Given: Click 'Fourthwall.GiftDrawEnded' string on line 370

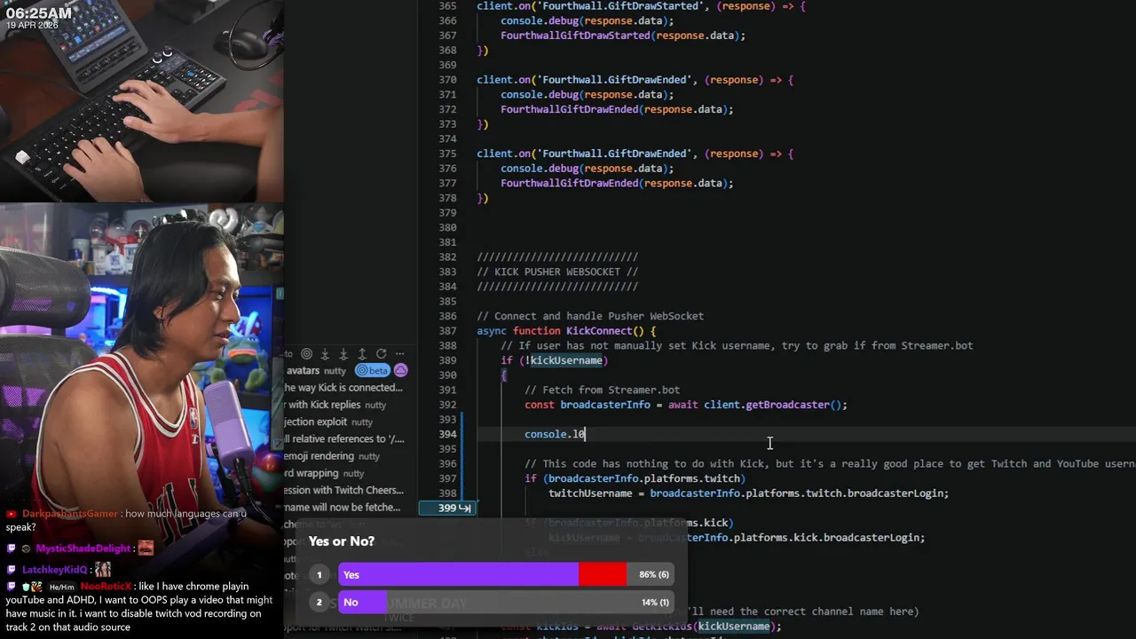Looking at the screenshot, I should pyautogui.click(x=614, y=80).
